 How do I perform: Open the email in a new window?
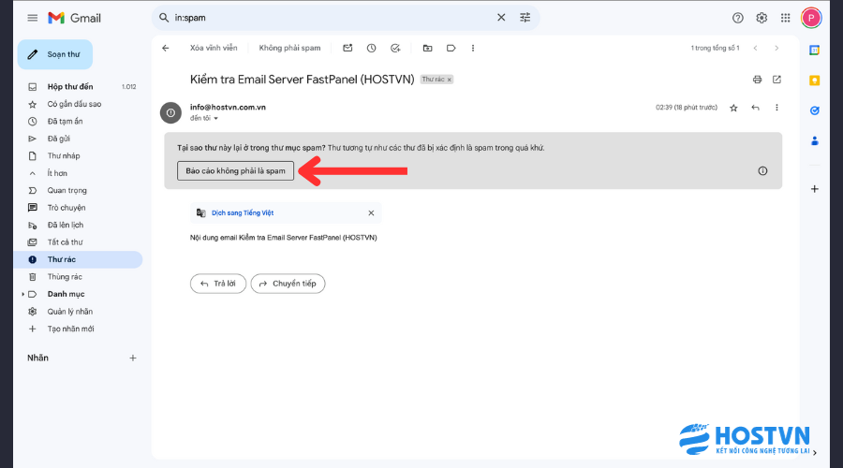click(776, 80)
